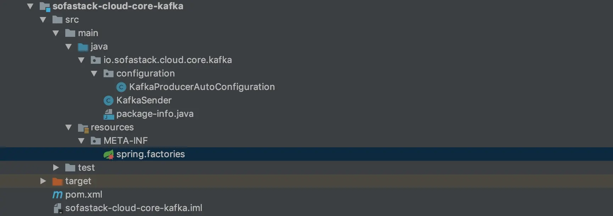Click the KafkaProducerAutoConfiguration class icon
The width and height of the screenshot is (613, 216).
click(x=121, y=87)
